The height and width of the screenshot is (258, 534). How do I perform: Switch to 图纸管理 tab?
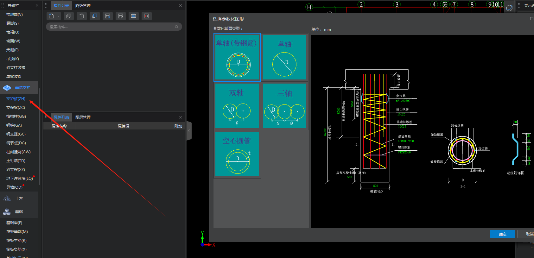click(x=83, y=5)
